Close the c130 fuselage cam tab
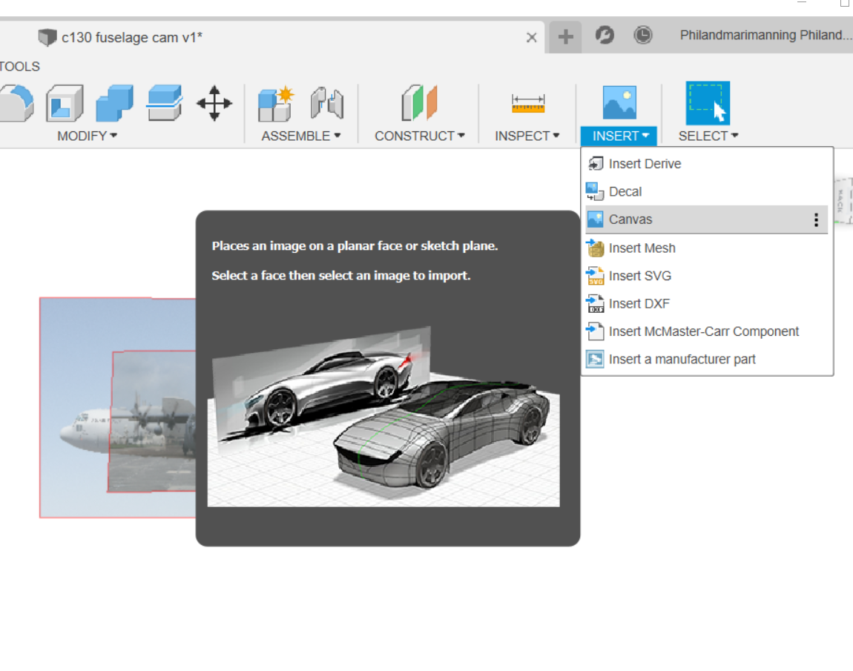853x671 pixels. [532, 38]
